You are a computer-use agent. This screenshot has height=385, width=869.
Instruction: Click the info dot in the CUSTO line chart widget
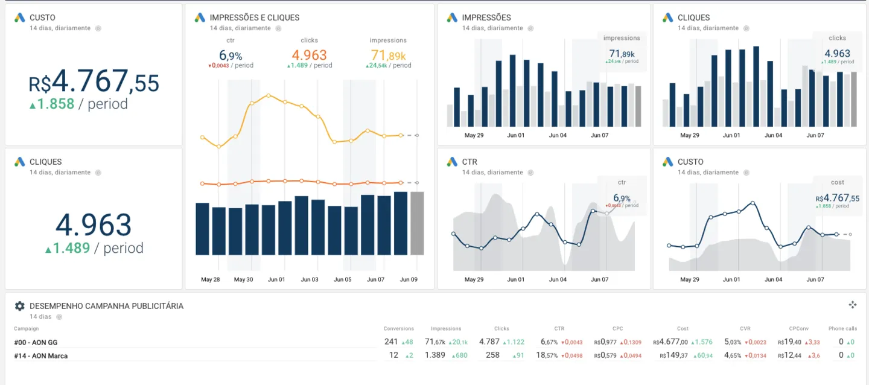746,173
